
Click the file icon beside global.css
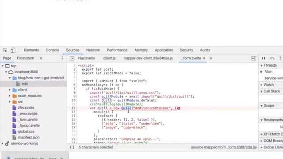[14, 132]
